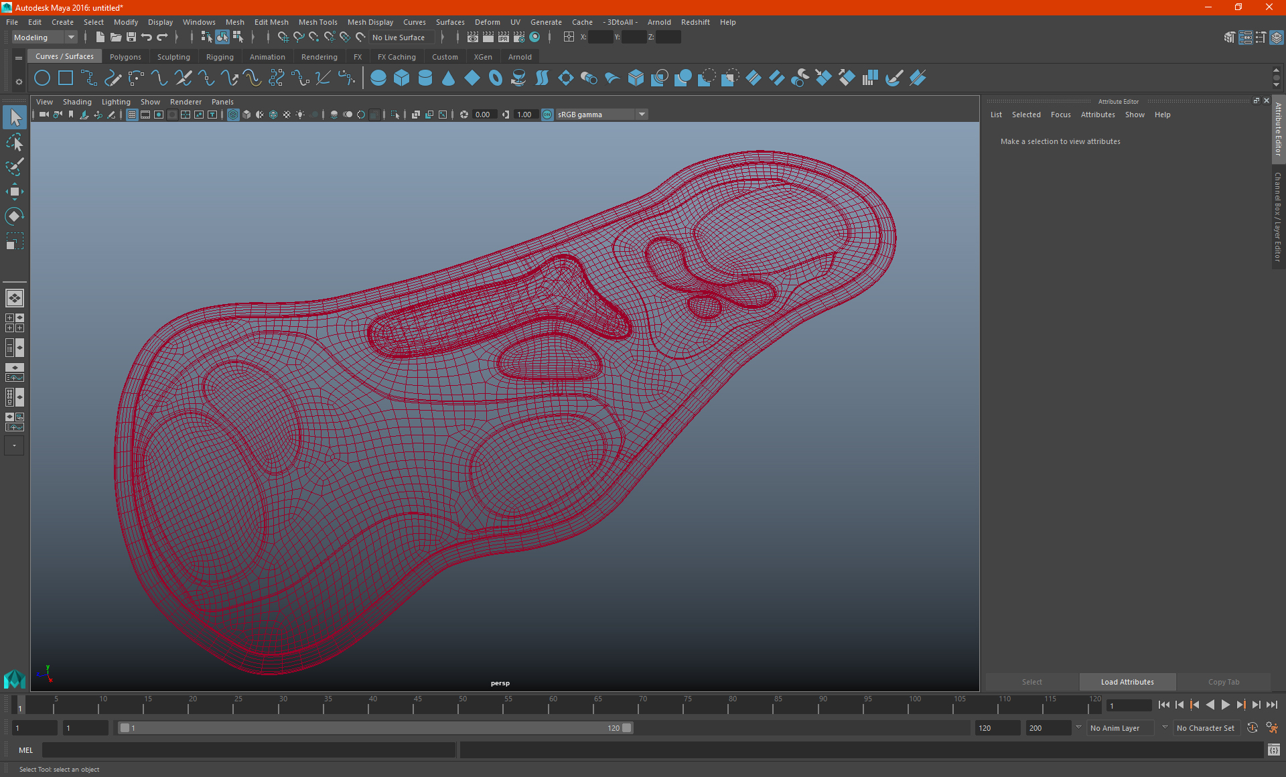The height and width of the screenshot is (777, 1286).
Task: Toggle wireframe display mode button
Action: (233, 114)
